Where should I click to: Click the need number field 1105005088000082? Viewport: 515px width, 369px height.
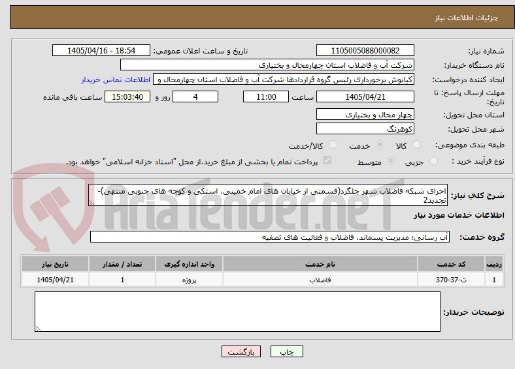365,50
